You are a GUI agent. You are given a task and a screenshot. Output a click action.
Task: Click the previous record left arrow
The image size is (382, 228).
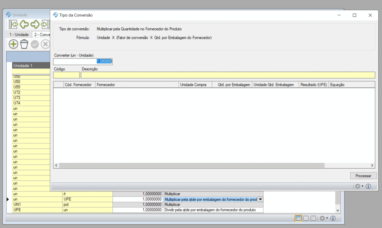[25, 25]
